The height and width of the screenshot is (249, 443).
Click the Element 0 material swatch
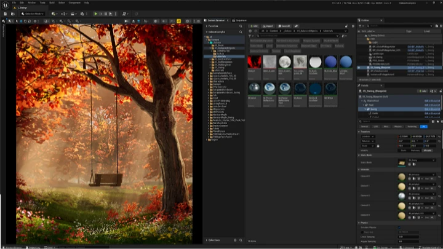coord(401,176)
